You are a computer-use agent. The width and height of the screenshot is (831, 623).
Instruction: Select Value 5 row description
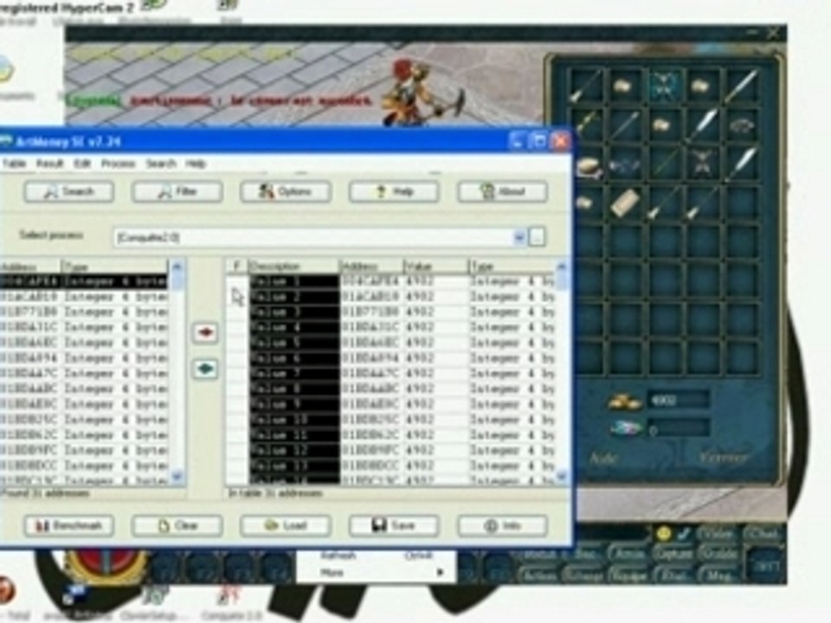pos(293,343)
